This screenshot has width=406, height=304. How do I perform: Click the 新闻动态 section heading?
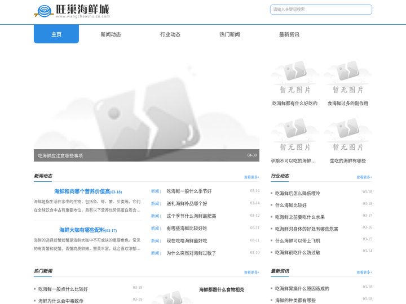pos(43,176)
